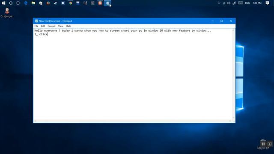Viewport: 274px width, 154px height.
Task: Open the Format menu in Notepad
Action: pos(51,26)
